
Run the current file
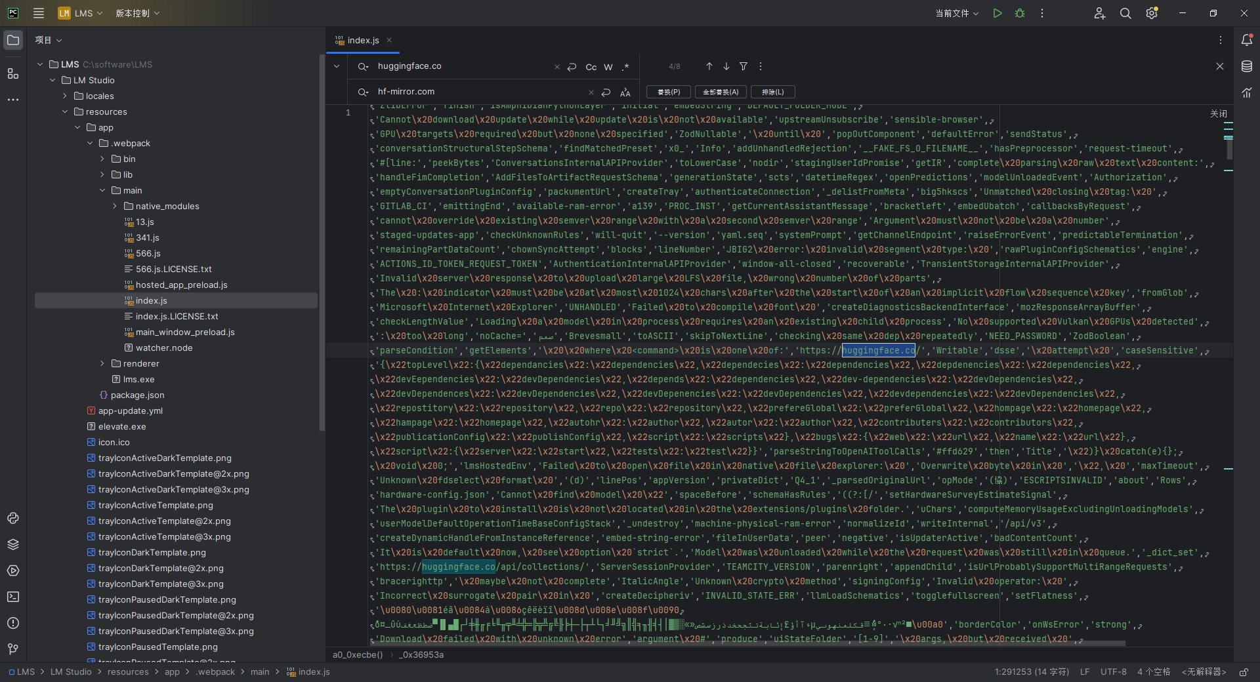[x=997, y=13]
